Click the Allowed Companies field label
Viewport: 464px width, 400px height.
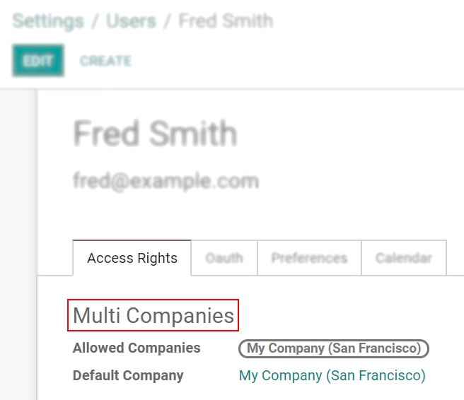pyautogui.click(x=137, y=348)
